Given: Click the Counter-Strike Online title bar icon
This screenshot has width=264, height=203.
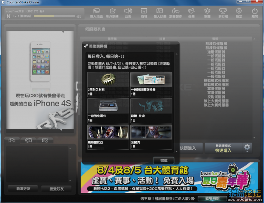Looking at the screenshot, I should (3, 2).
